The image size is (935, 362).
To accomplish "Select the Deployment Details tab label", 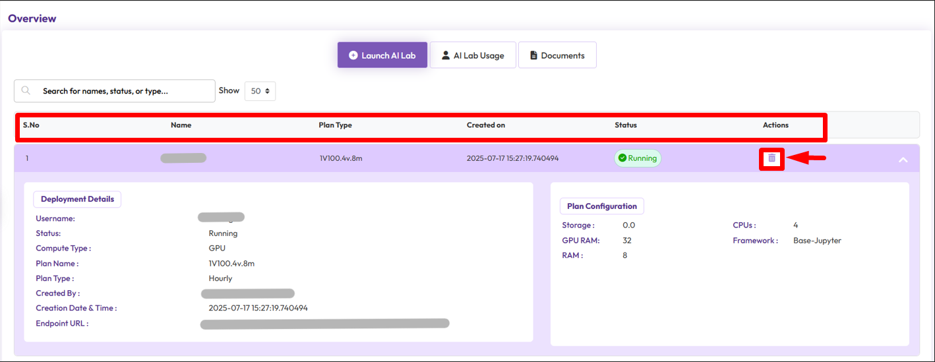I will click(77, 199).
